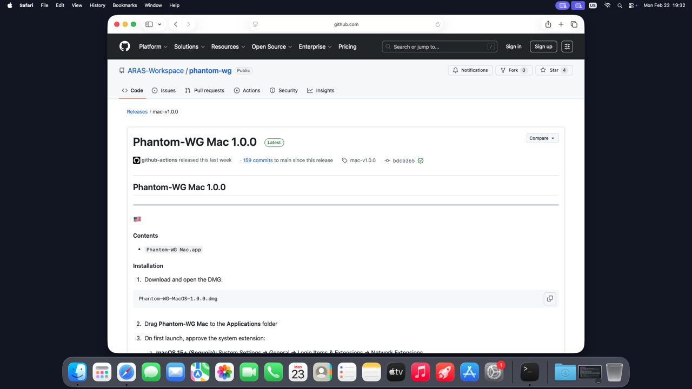Toggle the Safari sidebar
This screenshot has width=692, height=389.
pyautogui.click(x=149, y=24)
